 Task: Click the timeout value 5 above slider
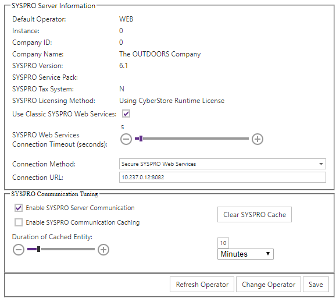[x=122, y=127]
